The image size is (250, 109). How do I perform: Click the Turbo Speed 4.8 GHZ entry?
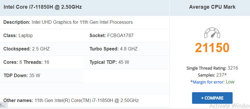114,49
